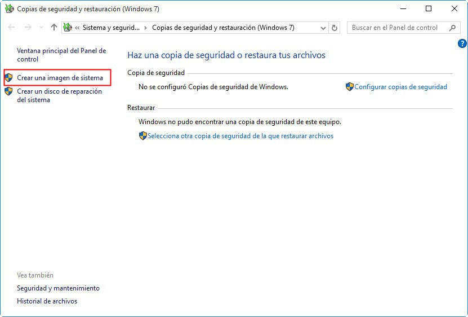Click the '«' breadcrumb overflow chevrons
This screenshot has height=317, width=468.
click(x=77, y=28)
